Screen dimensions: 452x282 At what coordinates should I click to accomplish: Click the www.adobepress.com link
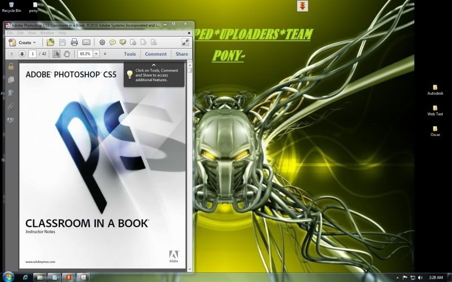click(40, 262)
